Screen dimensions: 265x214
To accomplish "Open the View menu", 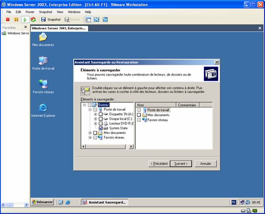I will coord(60,12).
